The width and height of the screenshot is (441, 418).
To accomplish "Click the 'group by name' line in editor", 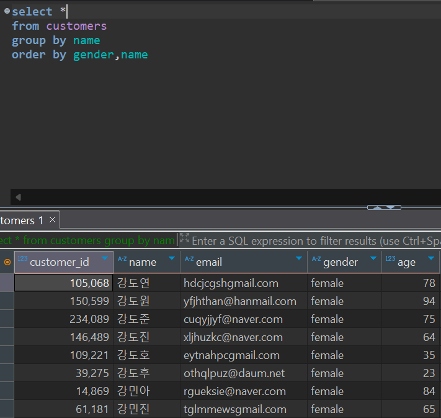I will point(56,40).
